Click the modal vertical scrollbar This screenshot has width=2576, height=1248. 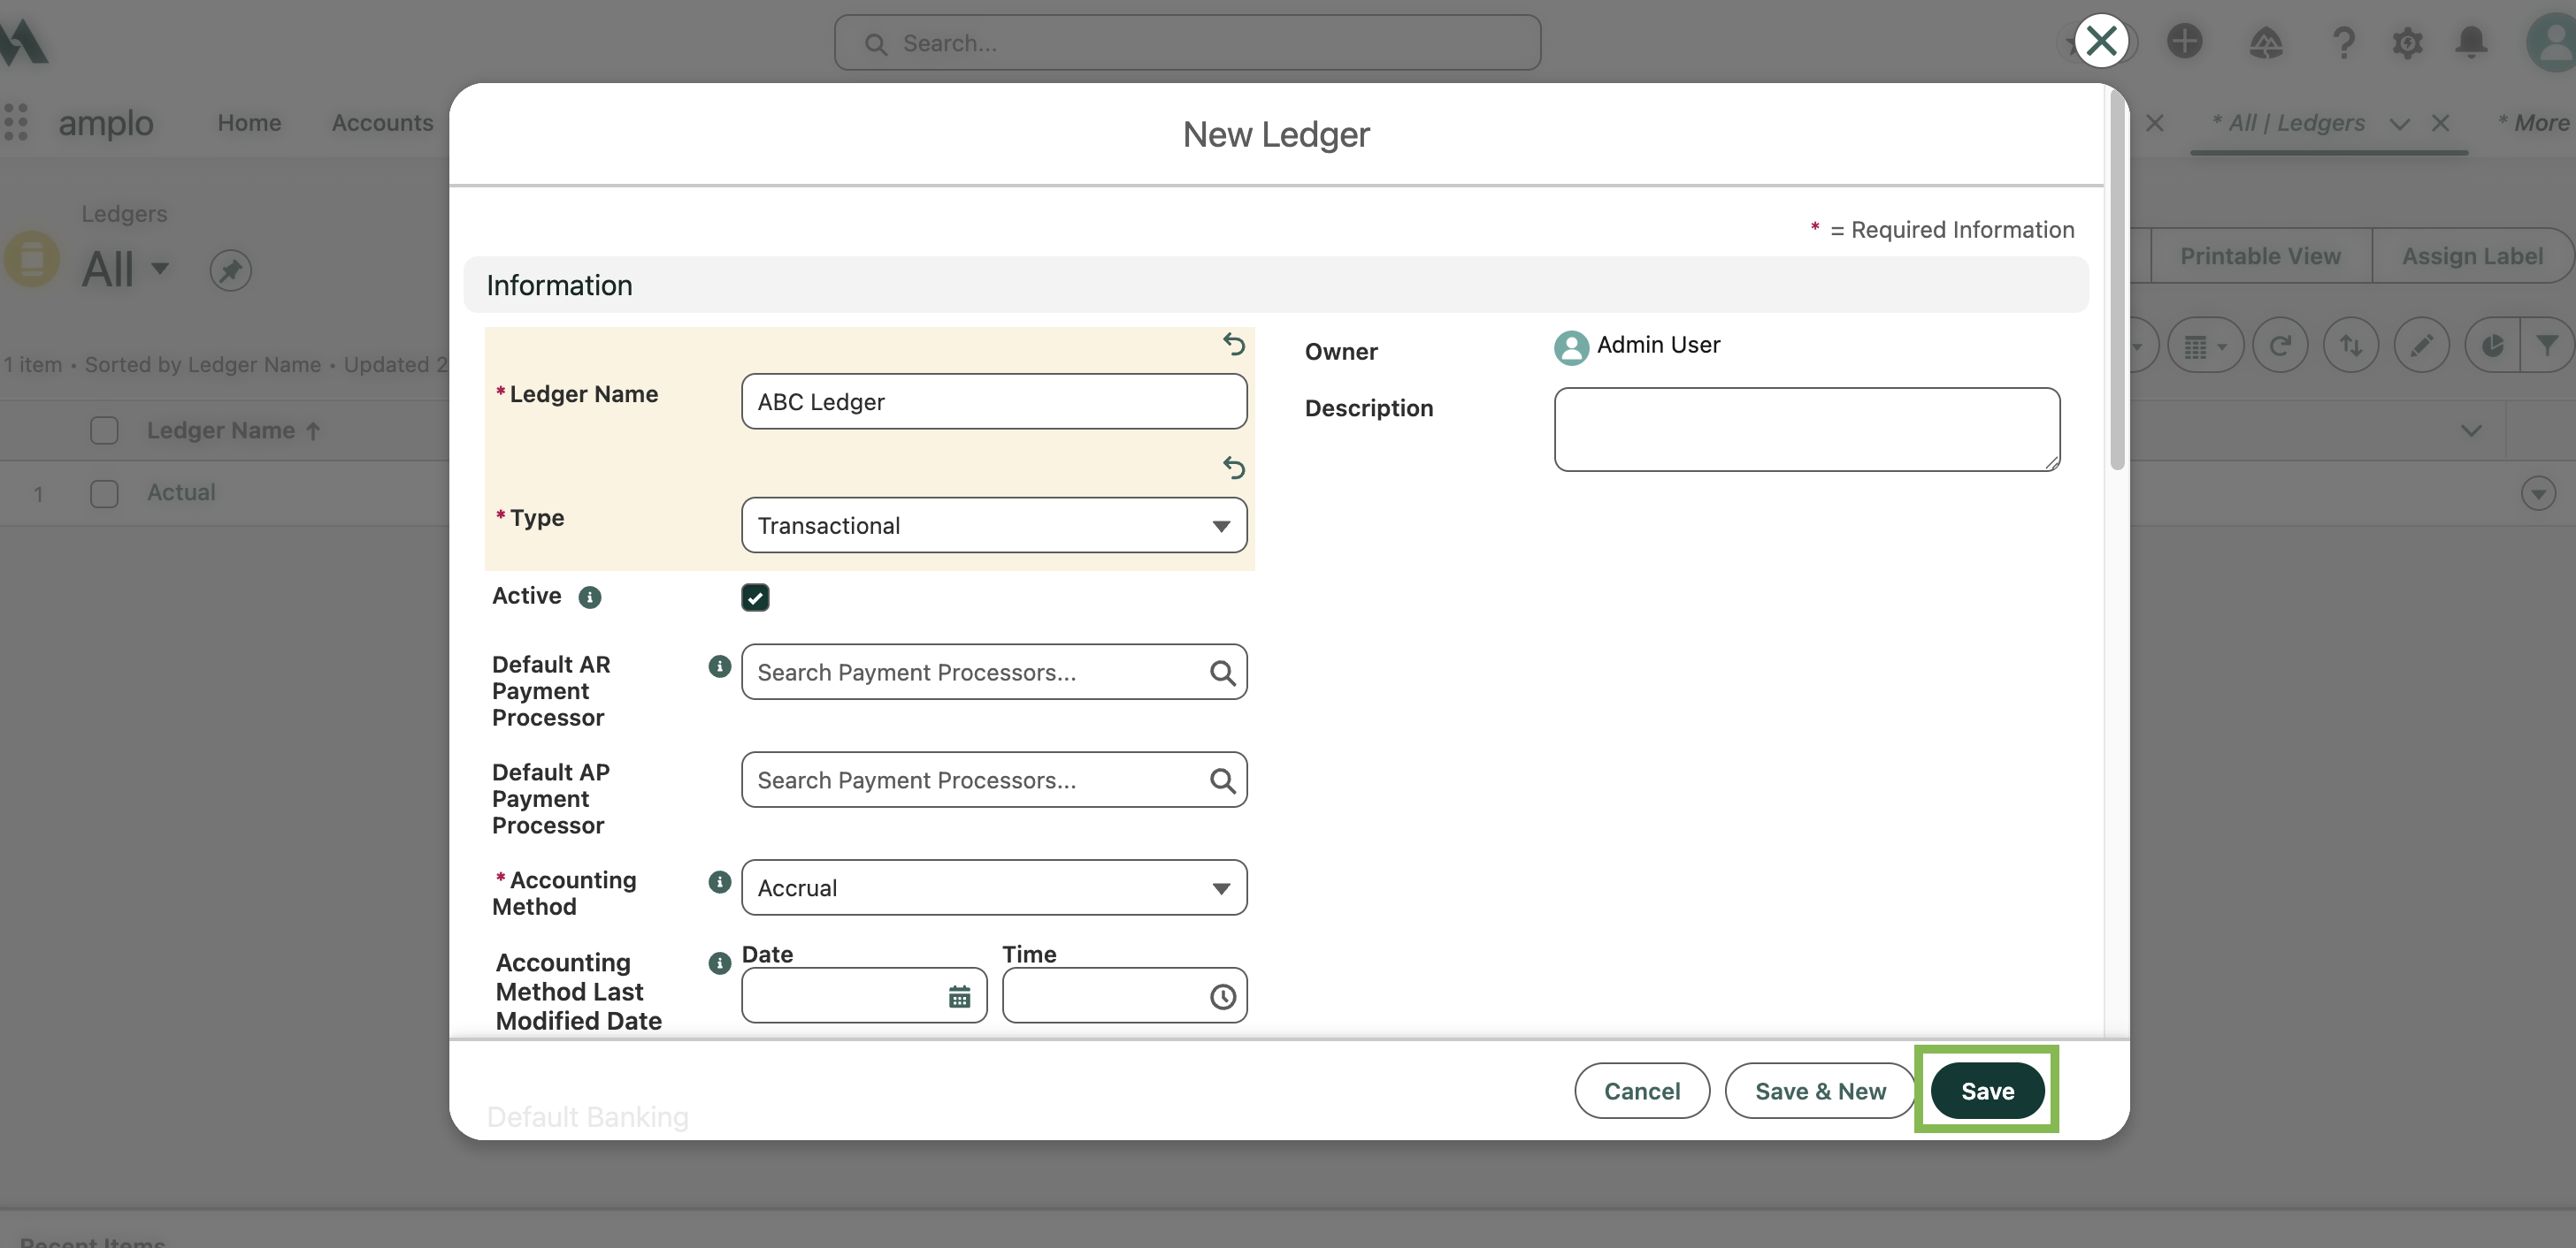point(2116,280)
